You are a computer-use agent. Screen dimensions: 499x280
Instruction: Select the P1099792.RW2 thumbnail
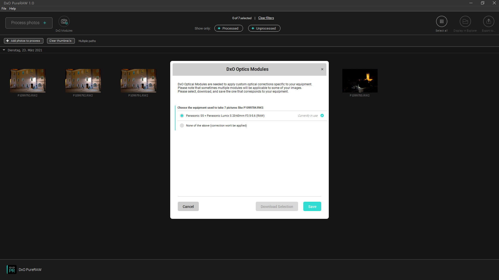click(x=83, y=81)
